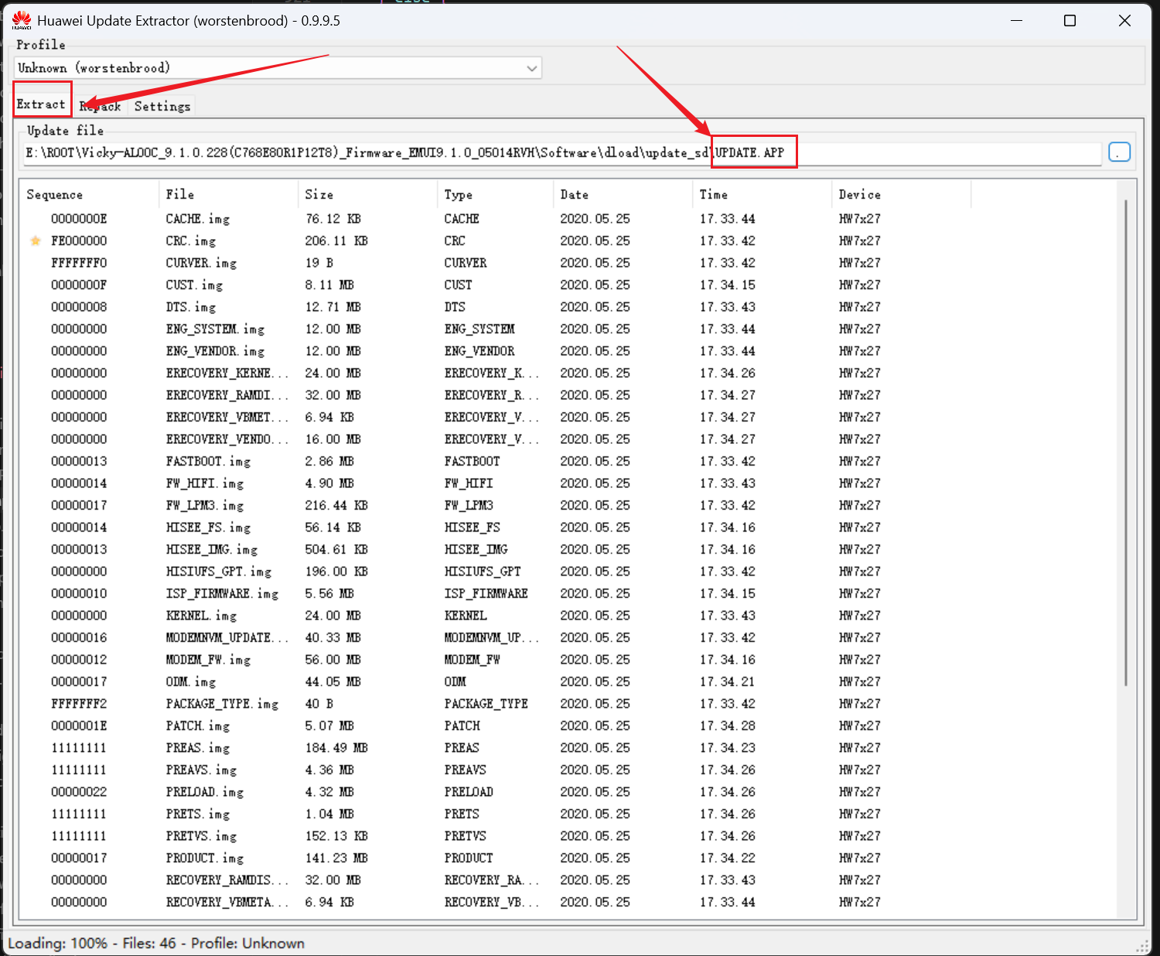Pick the PRODUCT.img entry in list
This screenshot has width=1160, height=956.
[x=204, y=859]
